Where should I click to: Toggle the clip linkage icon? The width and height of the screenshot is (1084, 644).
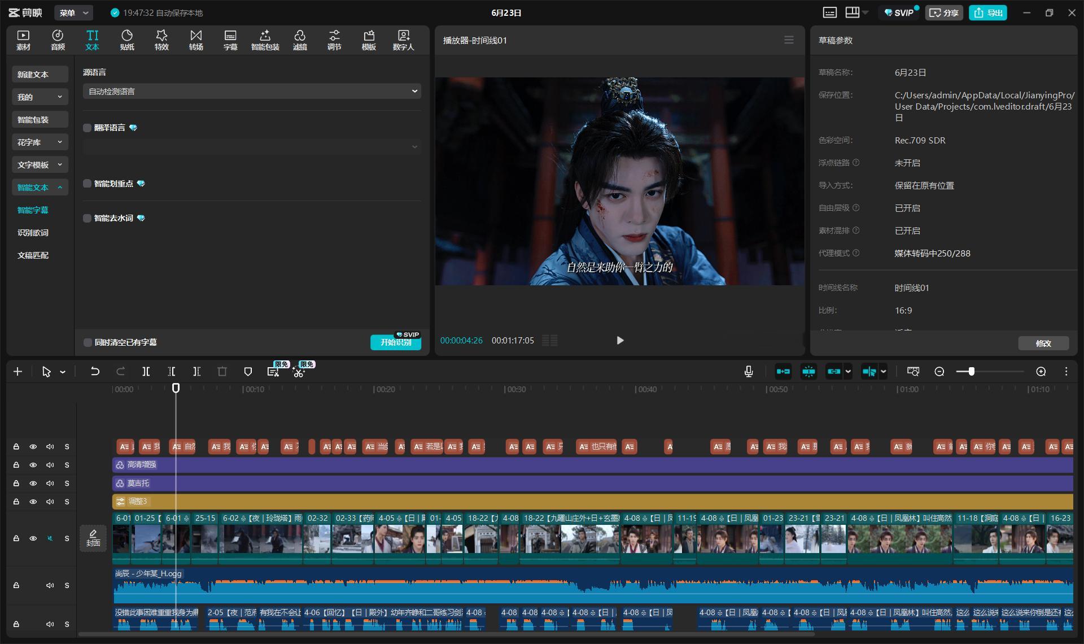834,372
